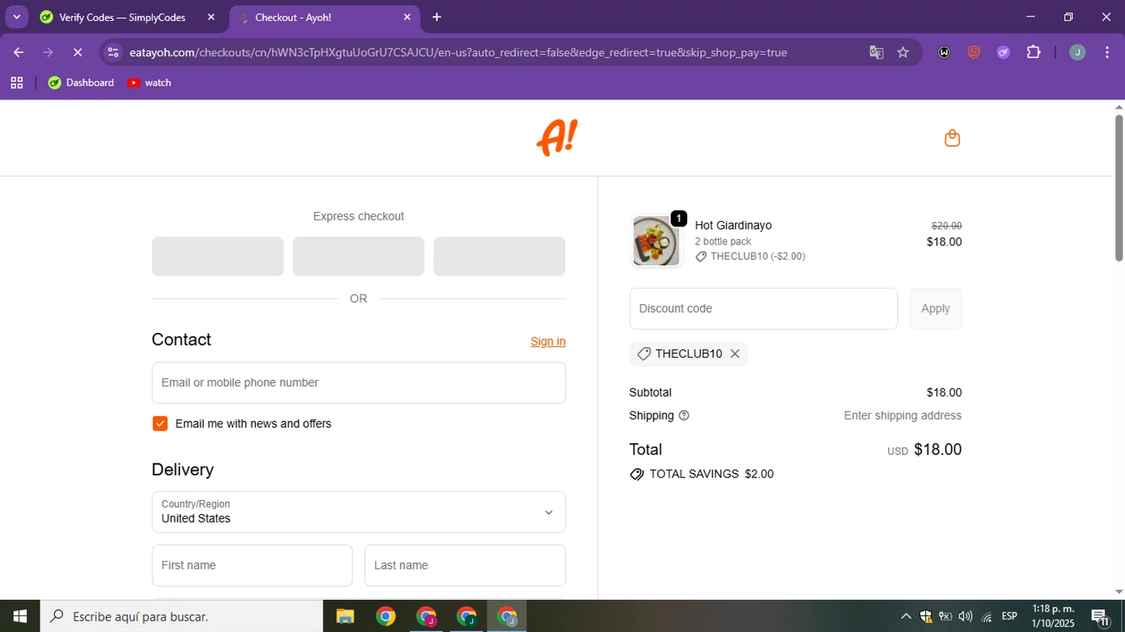Focus the Last name field

[x=465, y=565]
